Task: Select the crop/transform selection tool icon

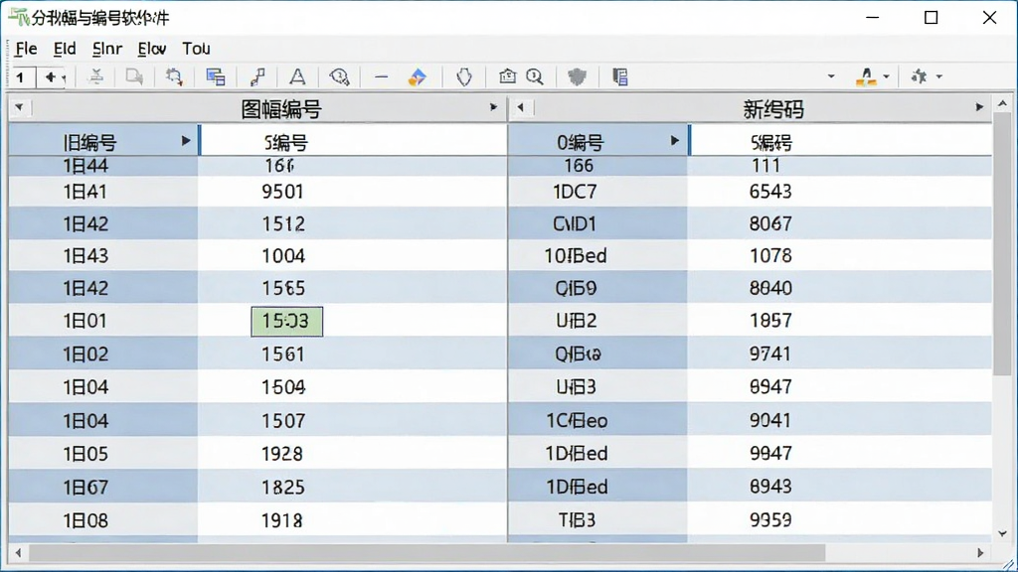Action: [174, 76]
